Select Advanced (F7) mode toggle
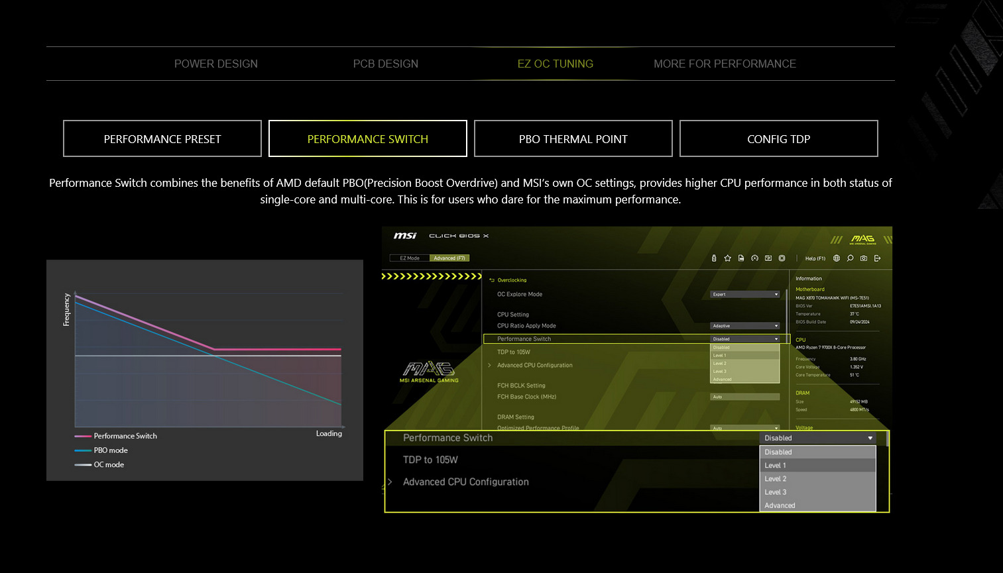This screenshot has height=573, width=1003. (x=449, y=258)
